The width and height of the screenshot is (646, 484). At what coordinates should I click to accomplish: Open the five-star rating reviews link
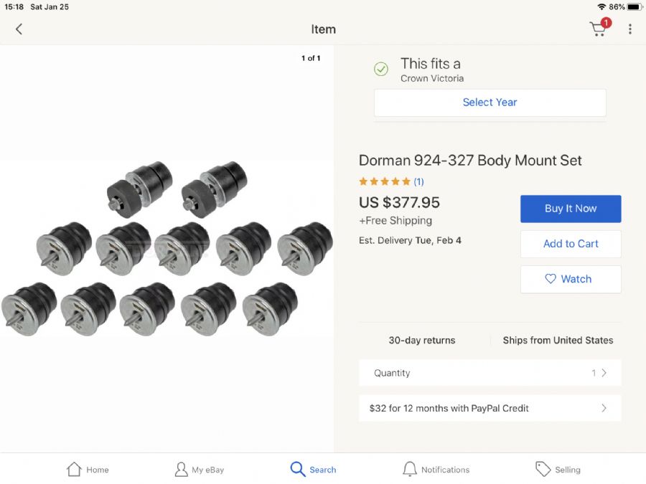391,181
